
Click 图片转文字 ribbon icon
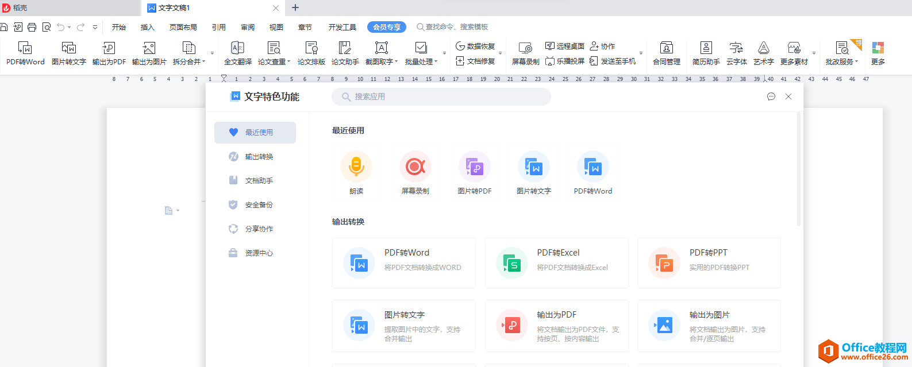[69, 53]
